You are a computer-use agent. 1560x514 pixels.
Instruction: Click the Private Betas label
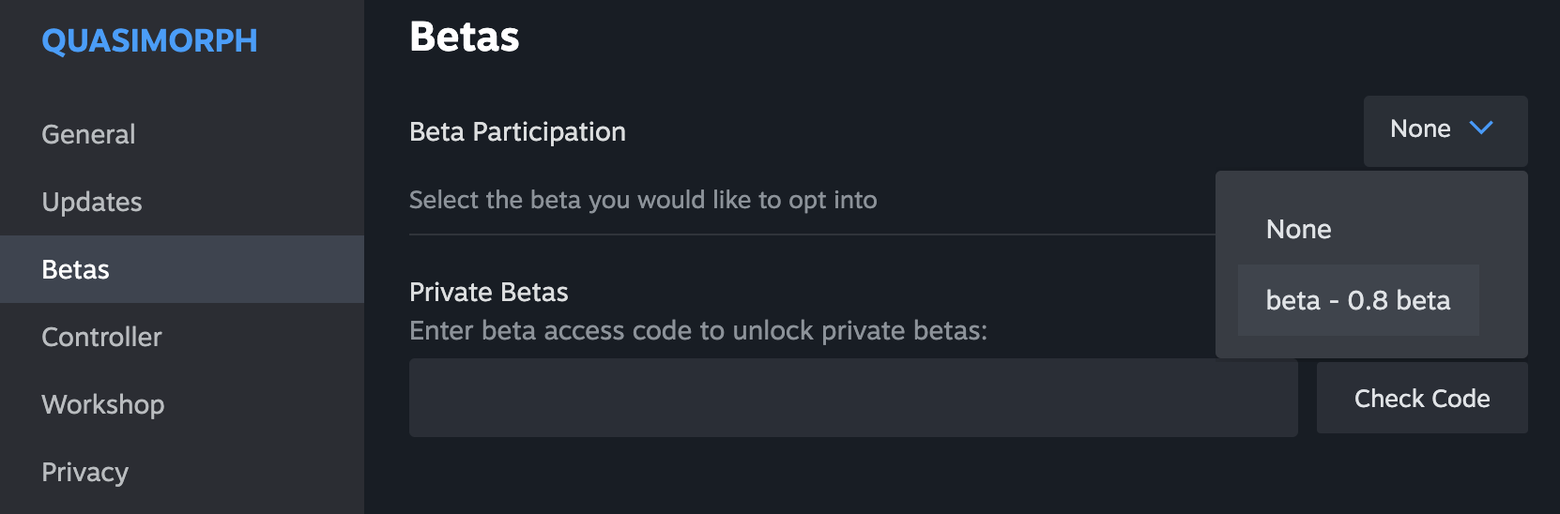489,292
